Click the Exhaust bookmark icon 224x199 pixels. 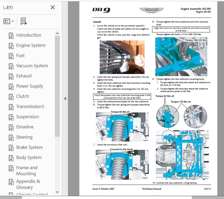[x=11, y=76]
